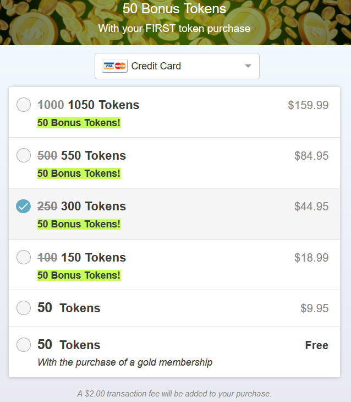The image size is (351, 402).
Task: Click the 50 Bonus Tokens banner heading
Action: pos(174,9)
